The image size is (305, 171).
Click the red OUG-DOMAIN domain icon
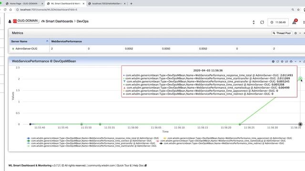[x=15, y=21]
